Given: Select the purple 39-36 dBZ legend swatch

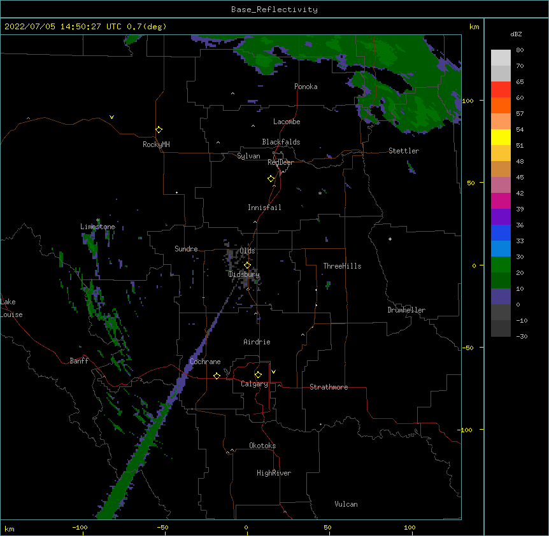Looking at the screenshot, I should click(501, 217).
